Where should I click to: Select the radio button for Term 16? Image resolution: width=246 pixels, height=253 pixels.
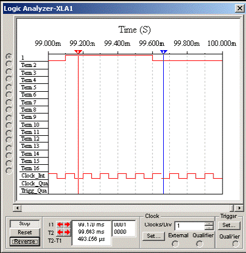(9, 171)
